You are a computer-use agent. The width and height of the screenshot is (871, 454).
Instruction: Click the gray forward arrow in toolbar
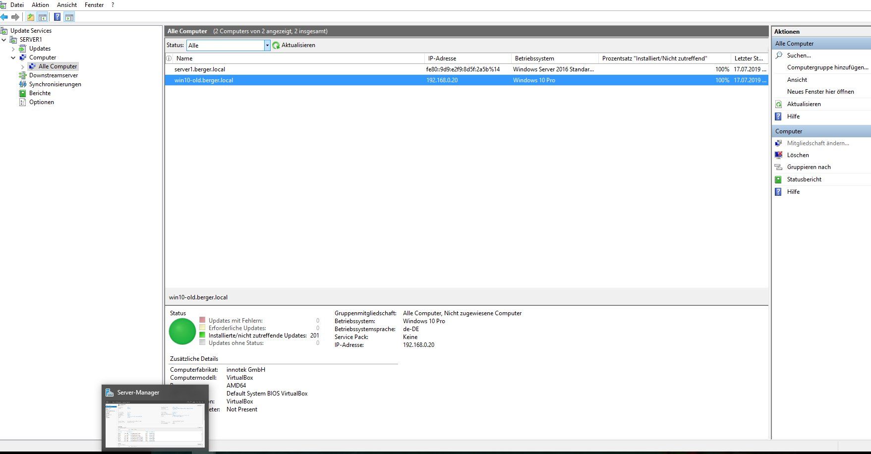(x=15, y=17)
